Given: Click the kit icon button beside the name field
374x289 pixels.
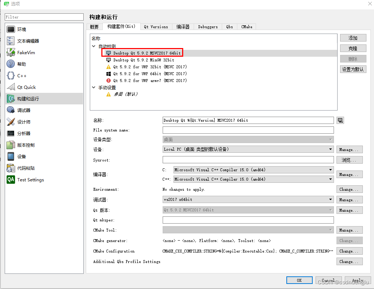Looking at the screenshot, I should [340, 120].
